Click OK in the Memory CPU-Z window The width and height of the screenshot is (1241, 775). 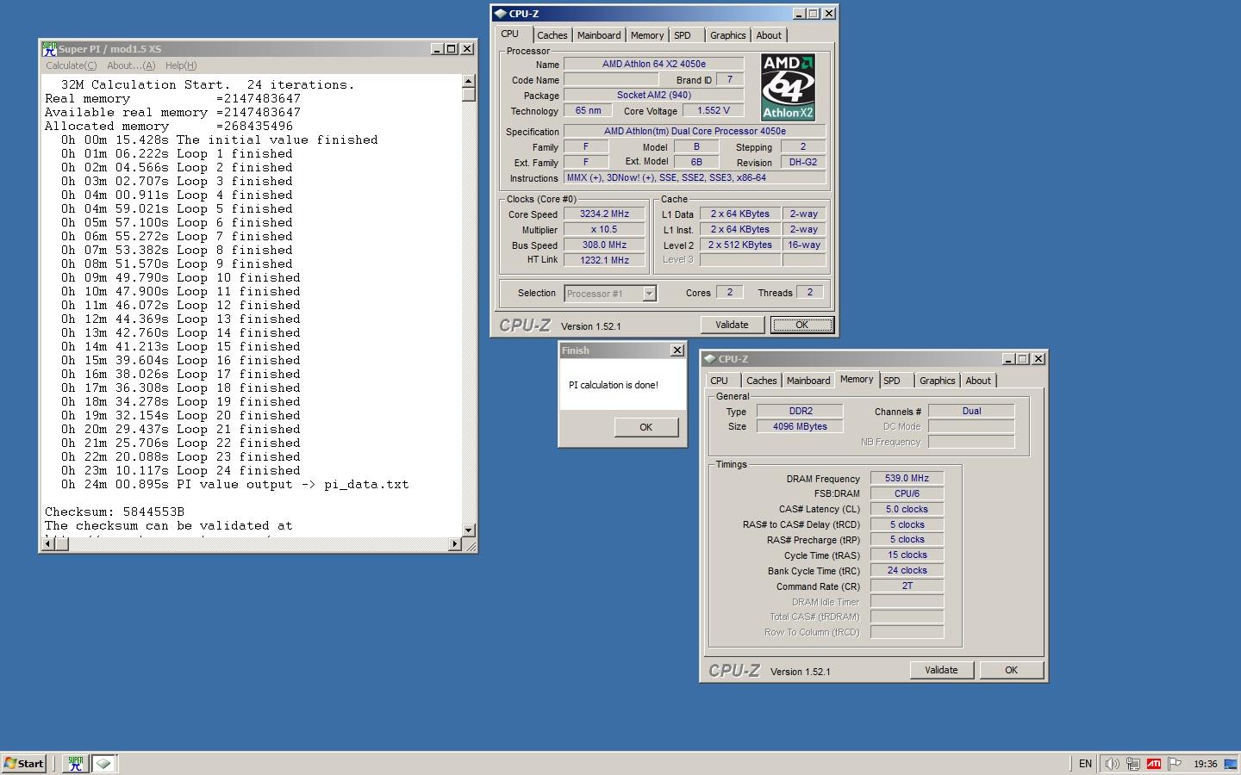coord(1011,670)
